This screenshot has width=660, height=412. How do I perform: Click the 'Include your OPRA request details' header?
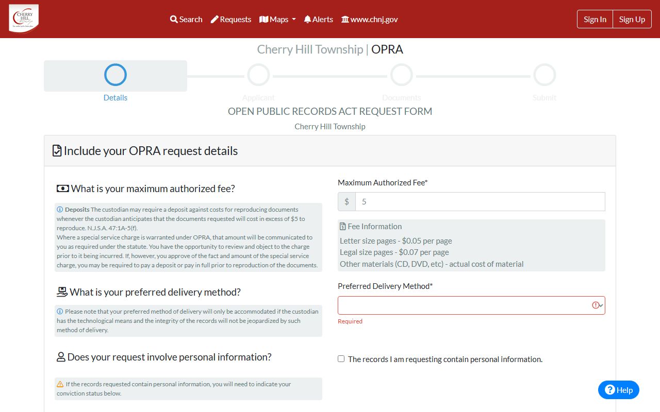(x=145, y=151)
